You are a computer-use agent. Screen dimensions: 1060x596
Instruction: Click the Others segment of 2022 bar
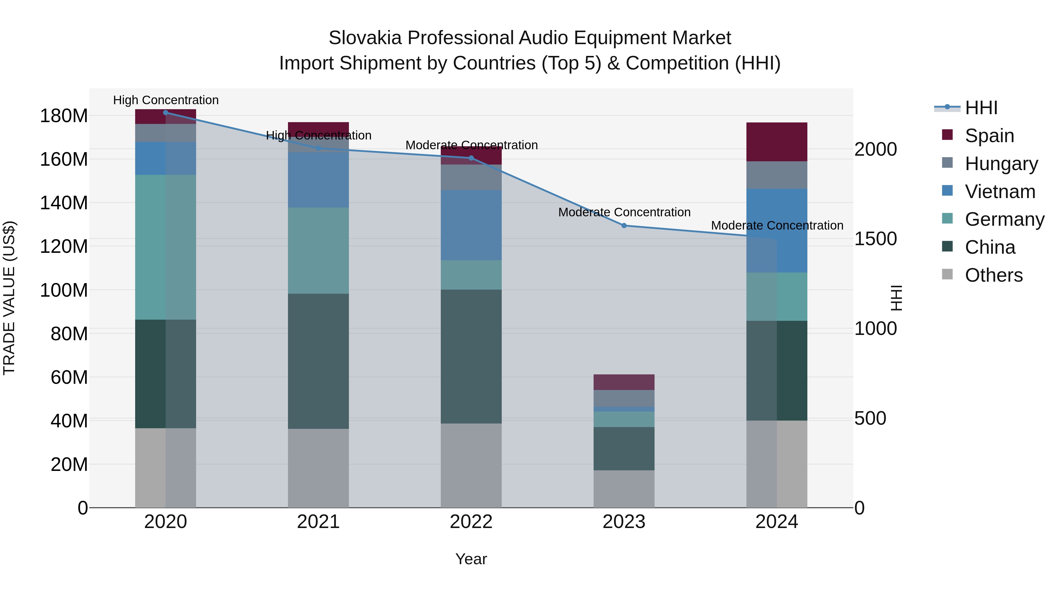click(471, 466)
